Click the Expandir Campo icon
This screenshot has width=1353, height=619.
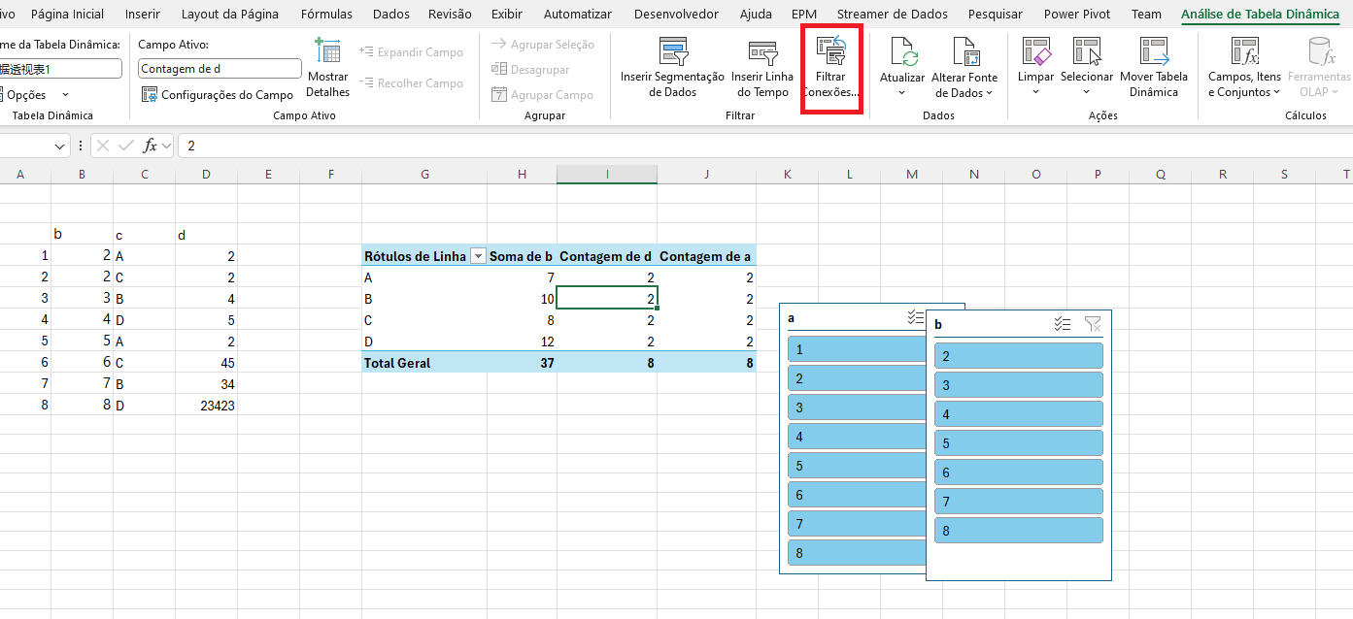coord(366,51)
